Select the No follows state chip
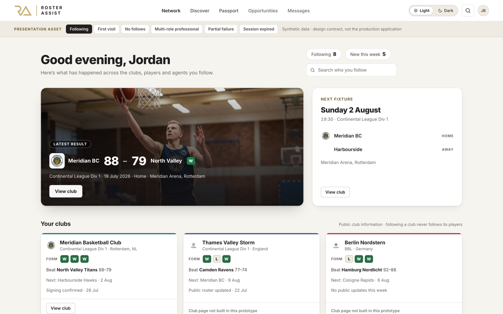Image resolution: width=503 pixels, height=314 pixels. pos(135,29)
